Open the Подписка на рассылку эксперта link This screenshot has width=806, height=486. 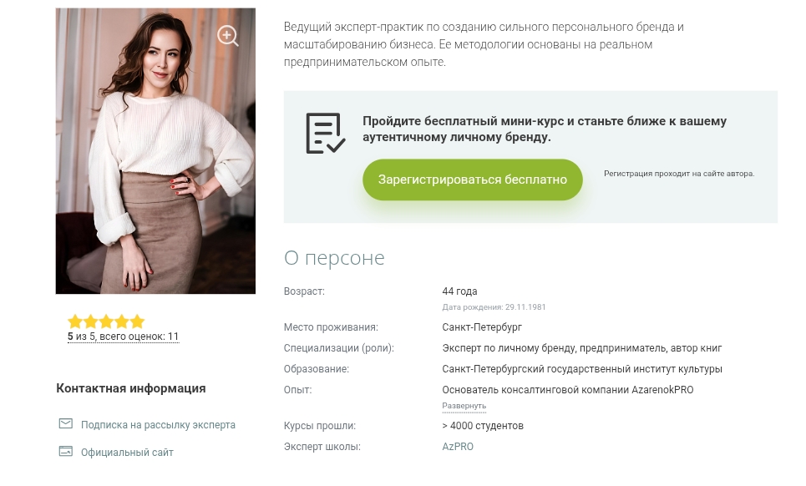click(x=158, y=425)
